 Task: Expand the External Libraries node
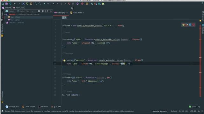[5, 22]
